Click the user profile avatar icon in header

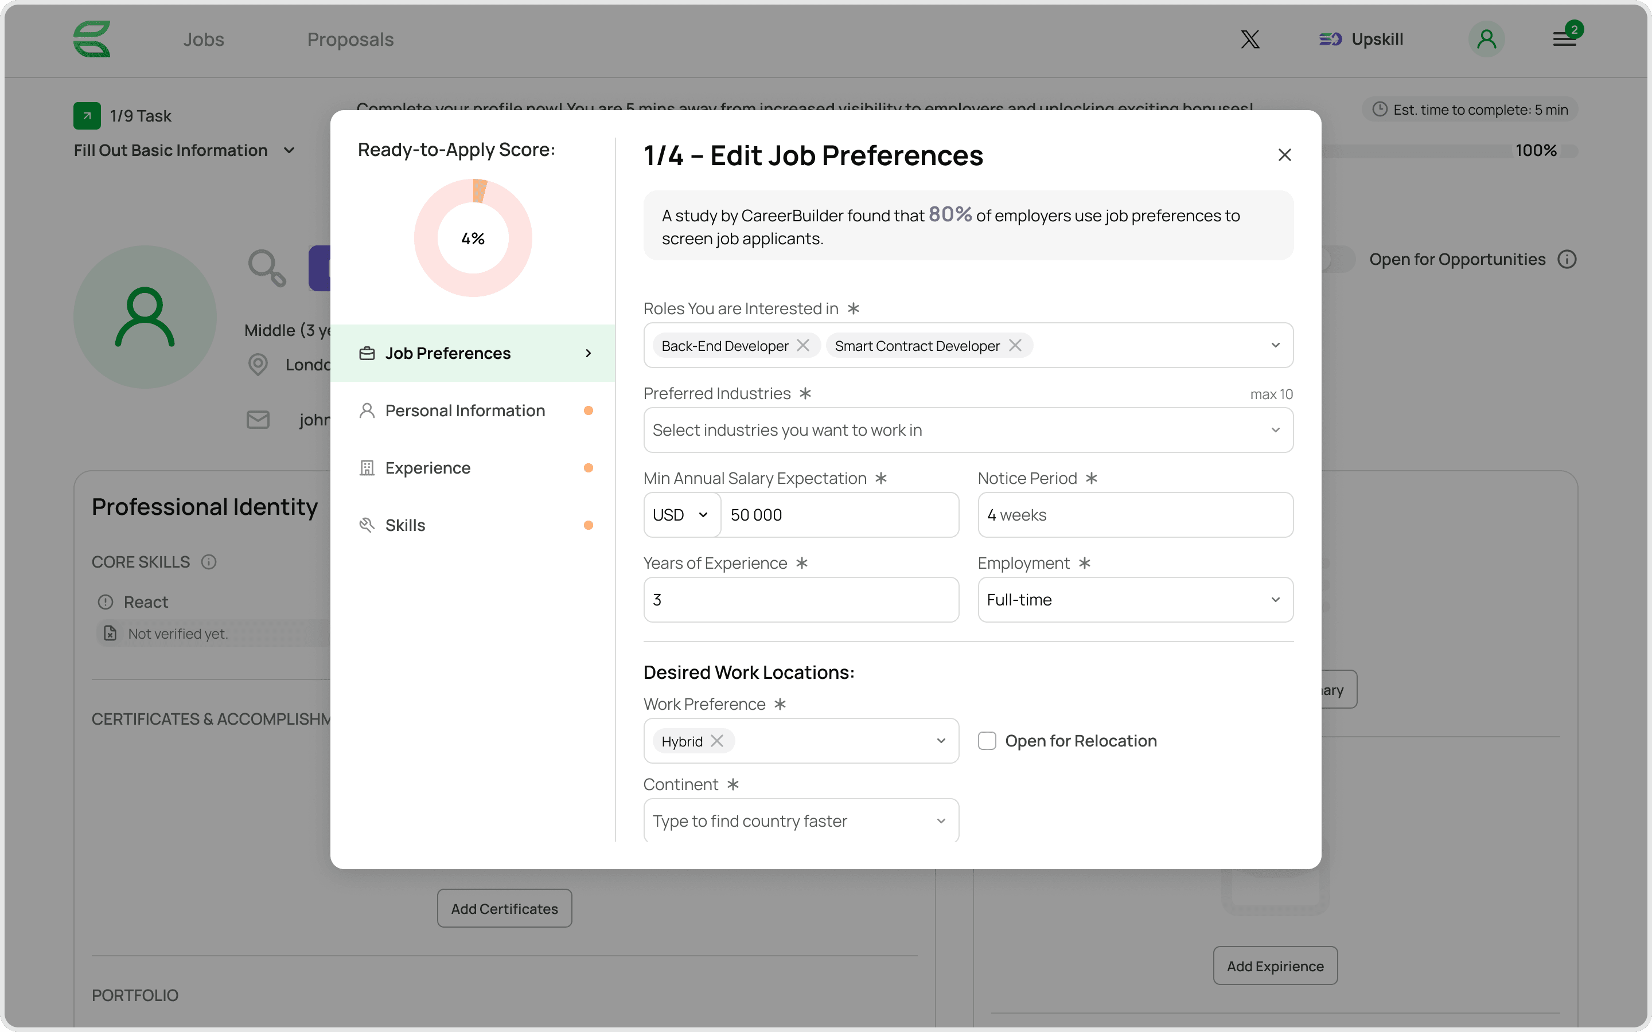coord(1486,40)
